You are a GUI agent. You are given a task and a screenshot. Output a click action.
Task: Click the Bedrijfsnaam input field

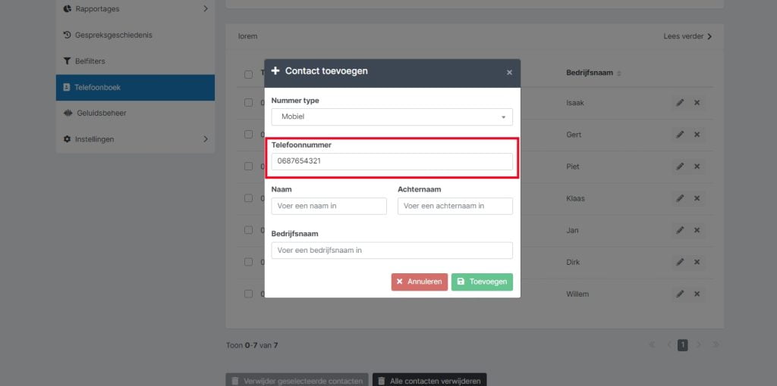click(392, 251)
